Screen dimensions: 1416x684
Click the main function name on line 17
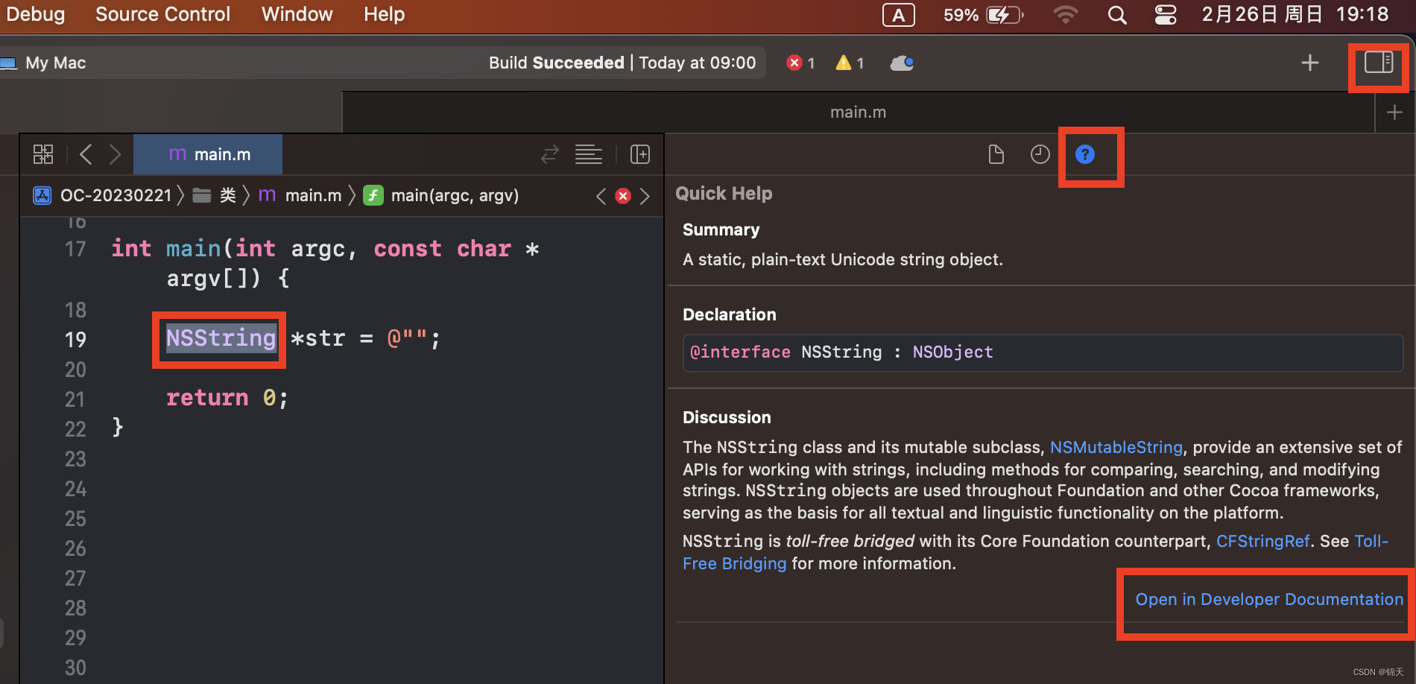[x=193, y=248]
